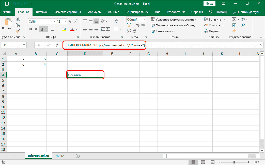This screenshot has width=265, height=165.
Task: Click the percent style icon
Action: point(138,25)
